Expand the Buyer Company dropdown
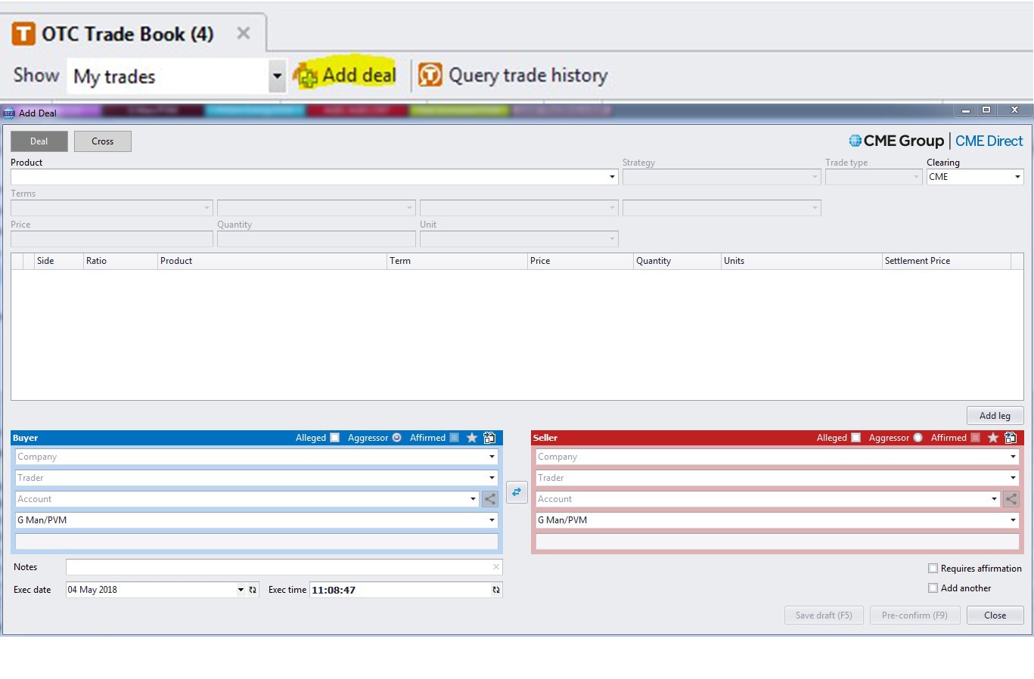 [x=492, y=457]
